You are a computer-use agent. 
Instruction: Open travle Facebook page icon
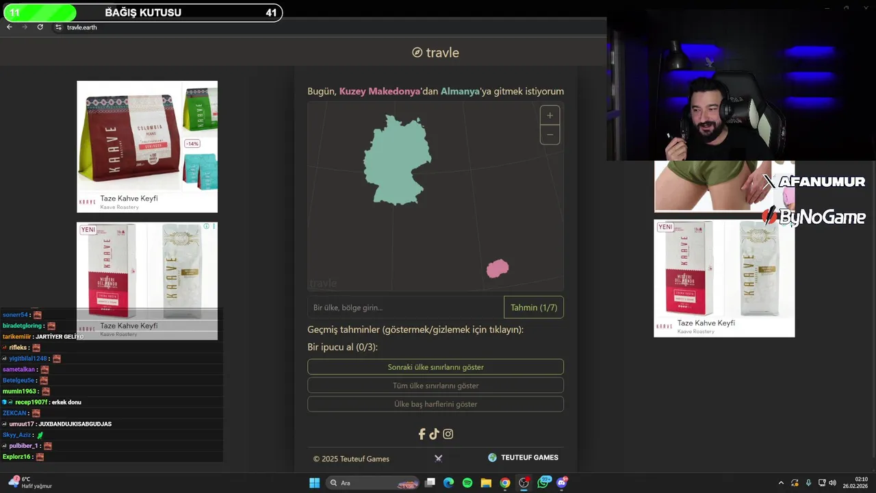pyautogui.click(x=422, y=434)
